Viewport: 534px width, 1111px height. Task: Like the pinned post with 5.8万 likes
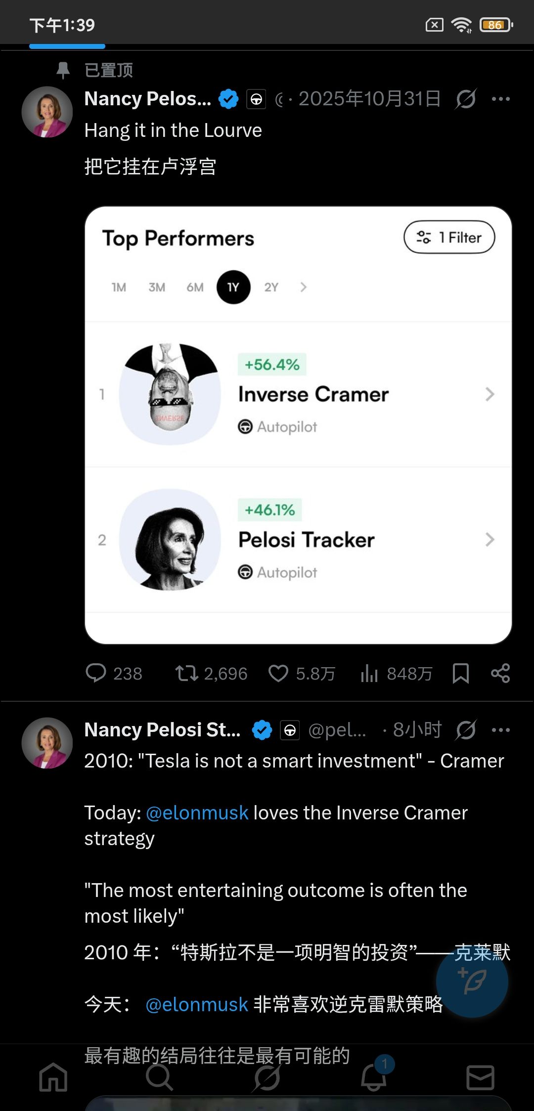click(278, 673)
